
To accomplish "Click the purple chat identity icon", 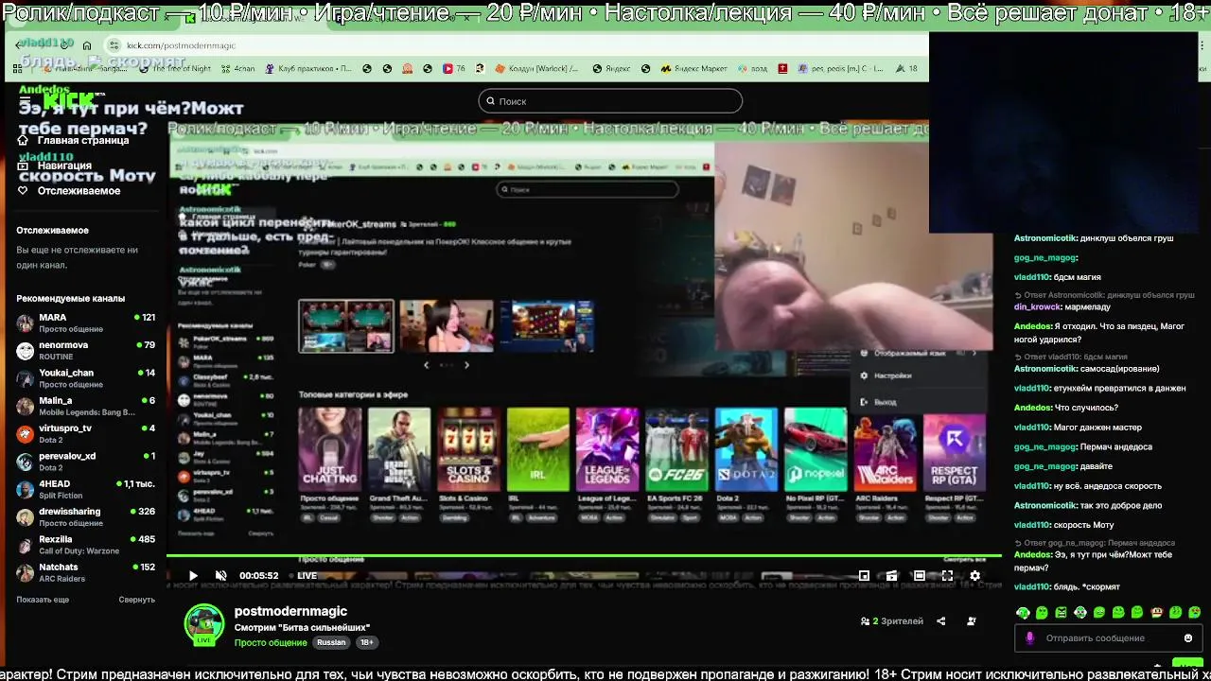I will pyautogui.click(x=1029, y=637).
